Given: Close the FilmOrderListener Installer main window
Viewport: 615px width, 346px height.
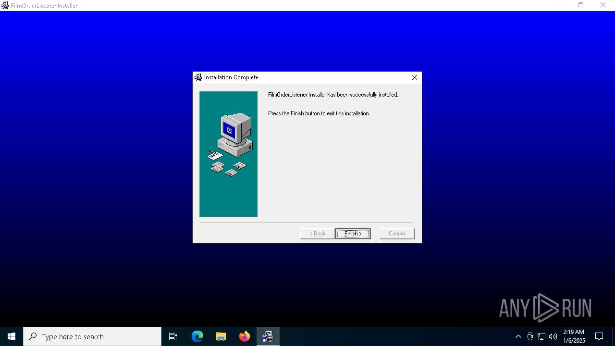Looking at the screenshot, I should 603,5.
